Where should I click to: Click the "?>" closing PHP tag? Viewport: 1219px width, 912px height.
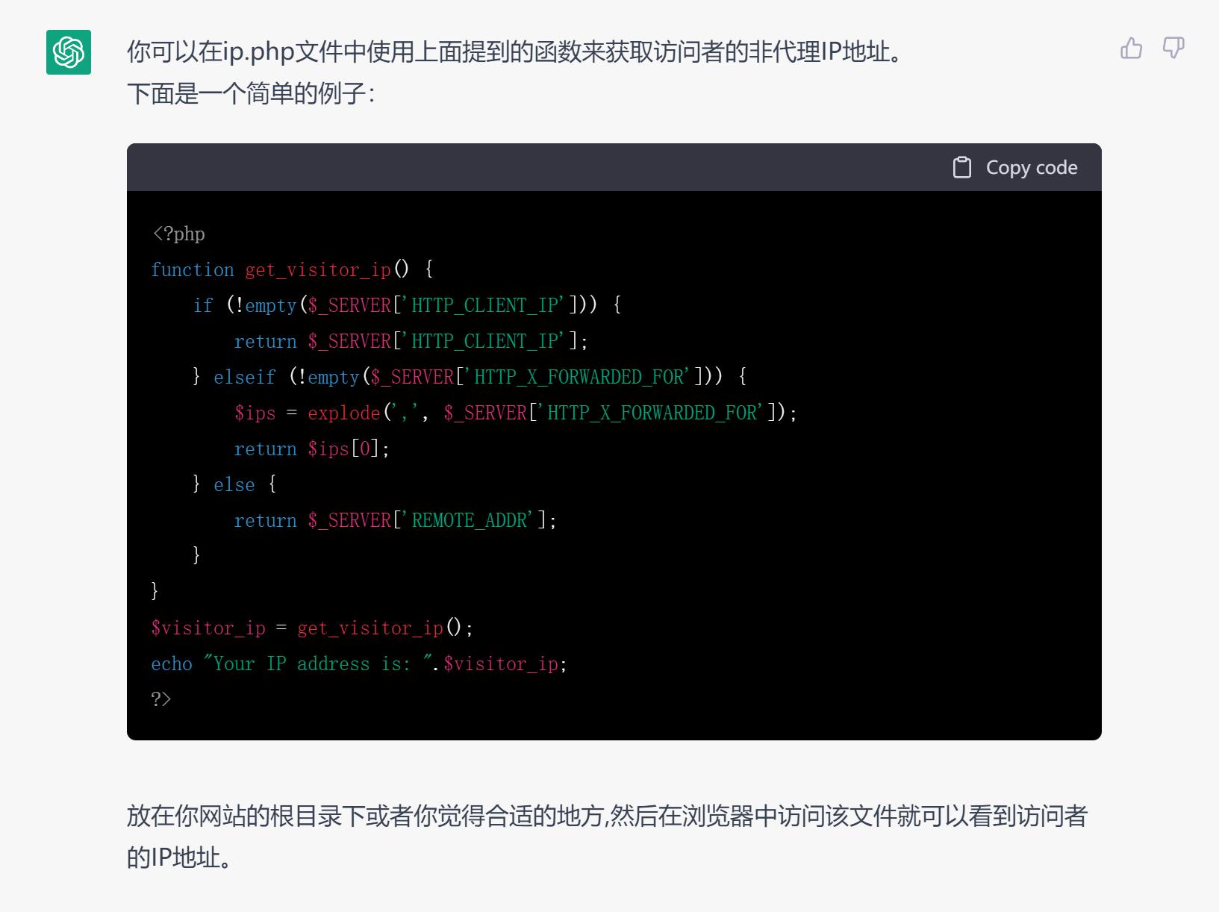click(x=161, y=699)
